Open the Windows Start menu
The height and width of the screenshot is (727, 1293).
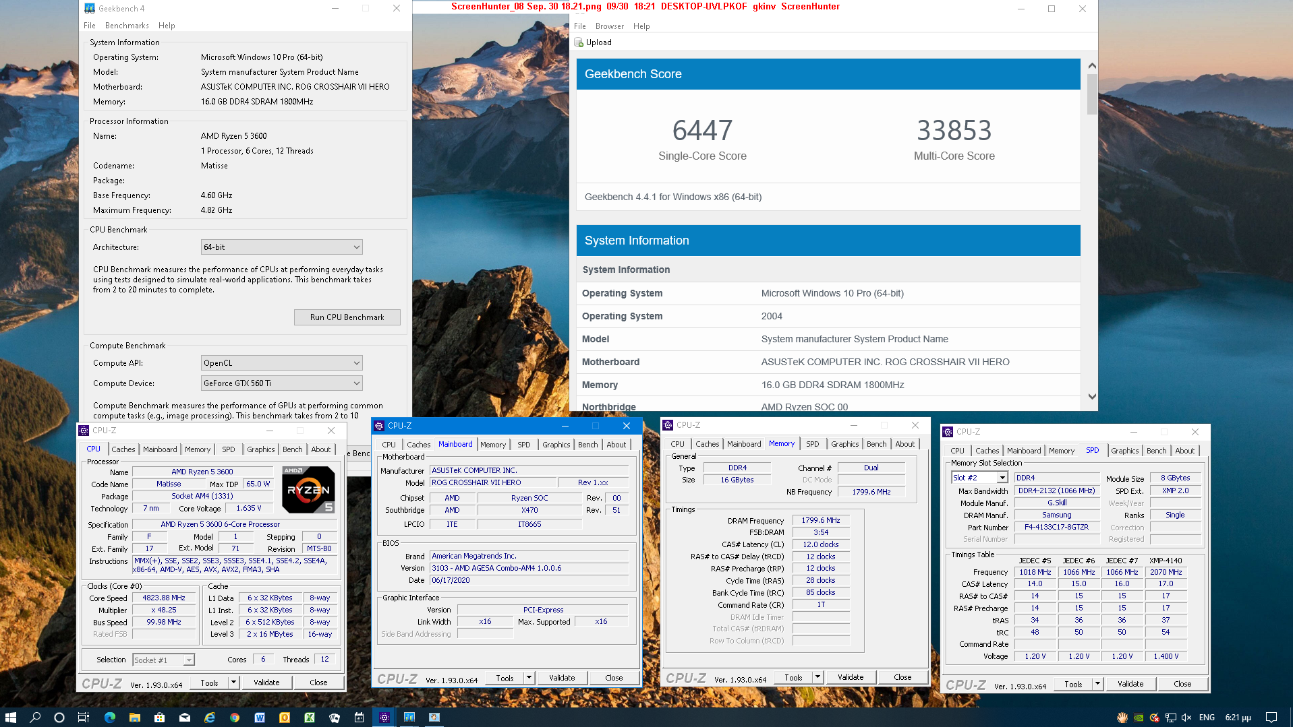click(11, 718)
